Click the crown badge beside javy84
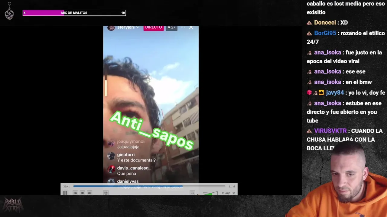Viewport: 387px width, 217px height. coord(321,93)
